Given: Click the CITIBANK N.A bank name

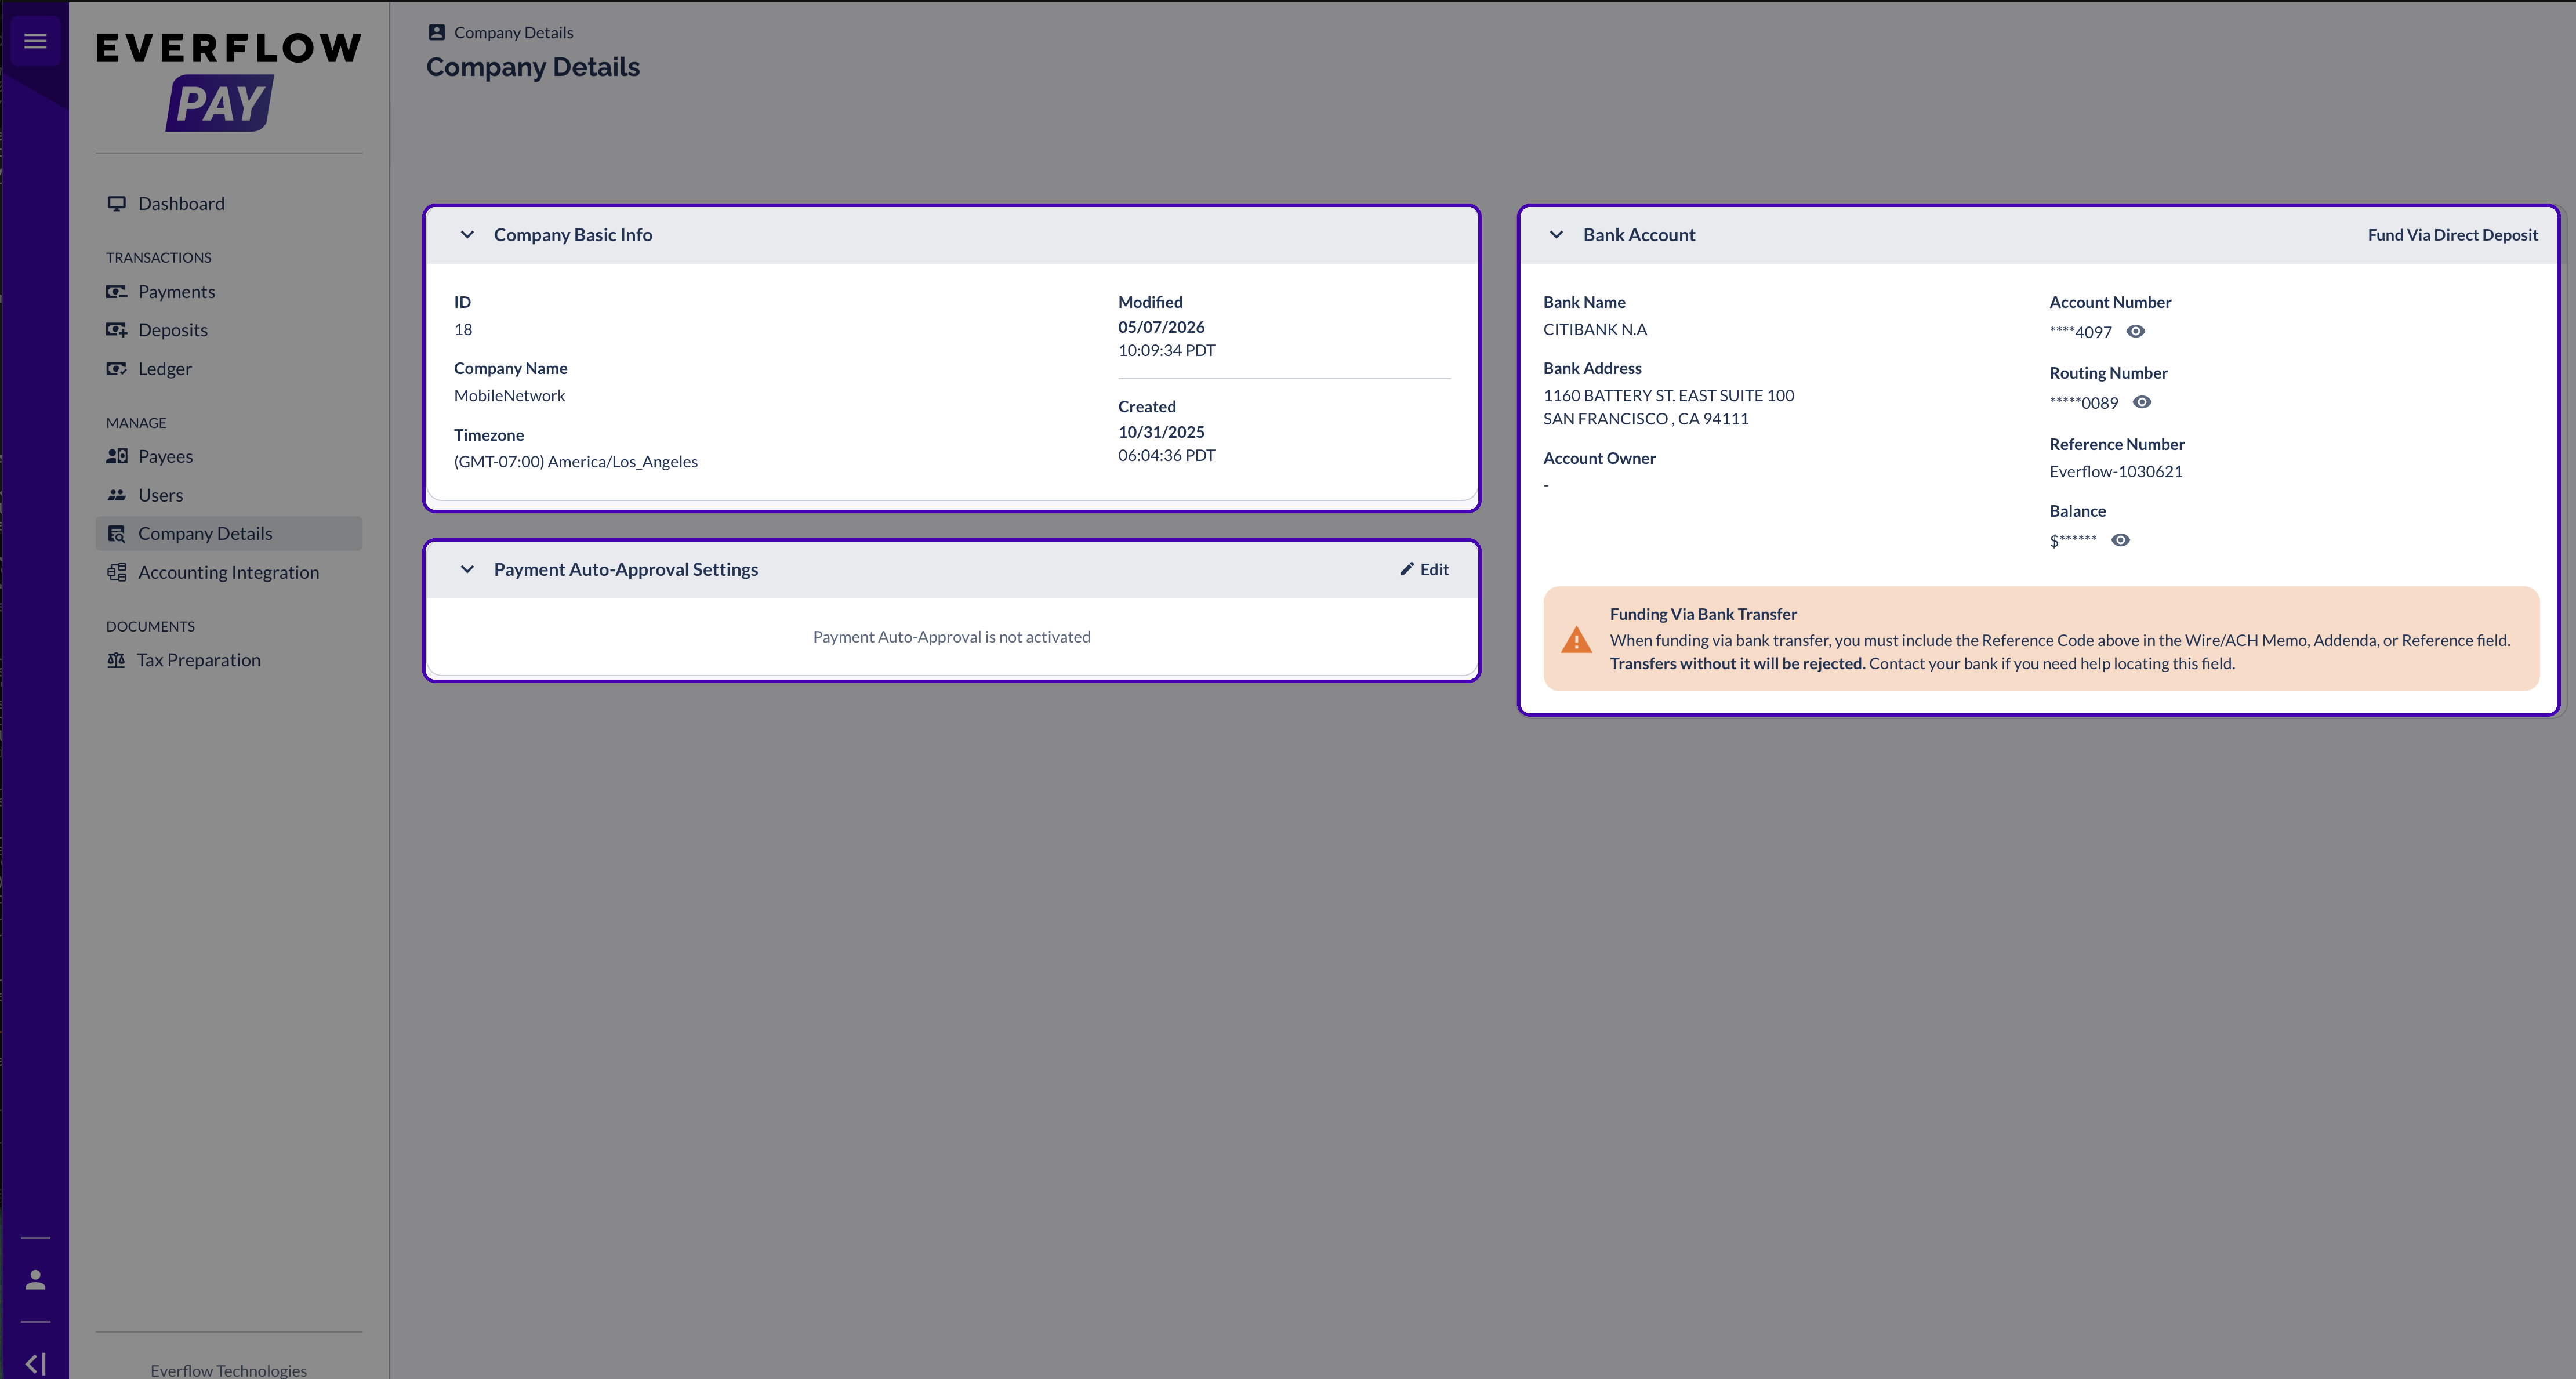Looking at the screenshot, I should [x=1595, y=329].
